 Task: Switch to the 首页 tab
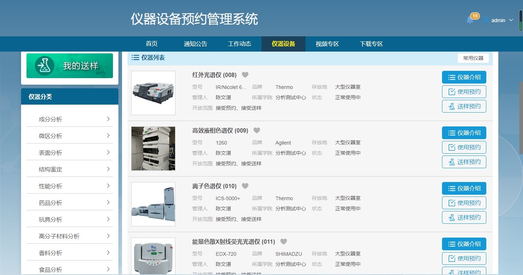151,44
